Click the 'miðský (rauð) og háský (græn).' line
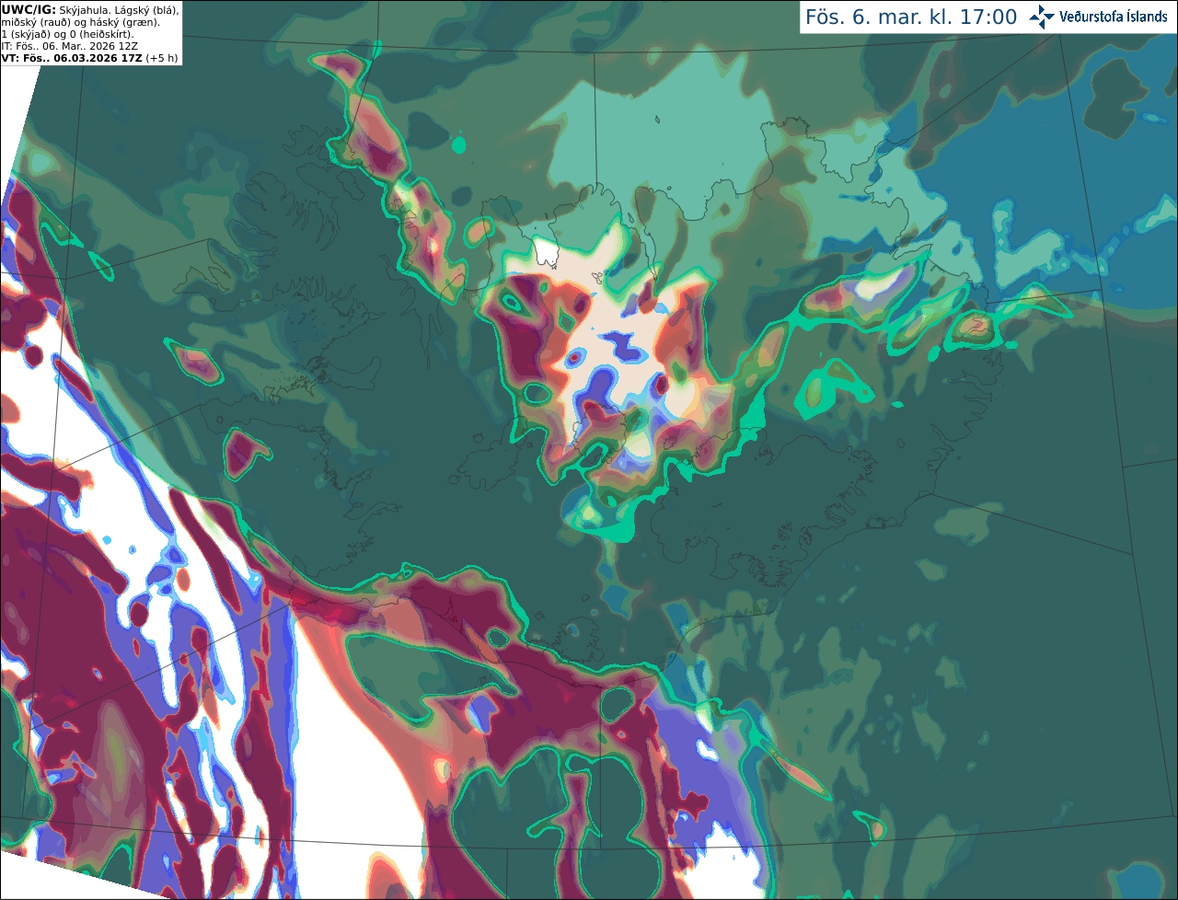This screenshot has height=900, width=1178. point(80,22)
